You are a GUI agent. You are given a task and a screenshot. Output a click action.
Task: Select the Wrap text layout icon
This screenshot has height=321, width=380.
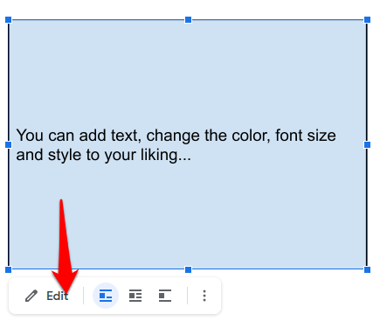click(135, 296)
